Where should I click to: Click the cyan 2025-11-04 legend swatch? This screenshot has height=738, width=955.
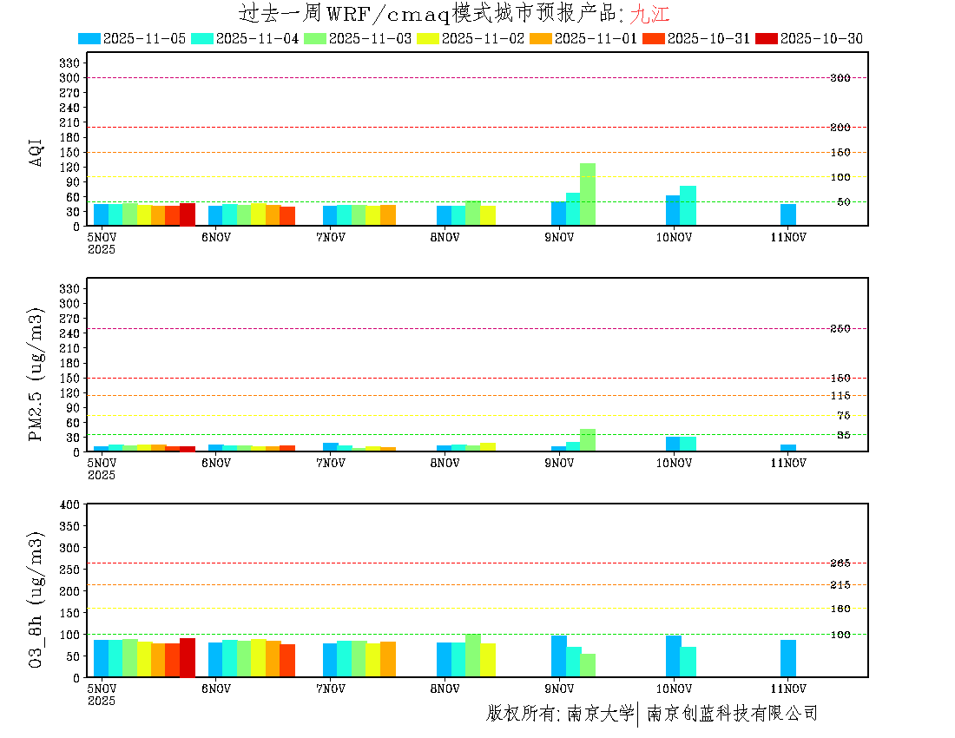[x=202, y=38]
